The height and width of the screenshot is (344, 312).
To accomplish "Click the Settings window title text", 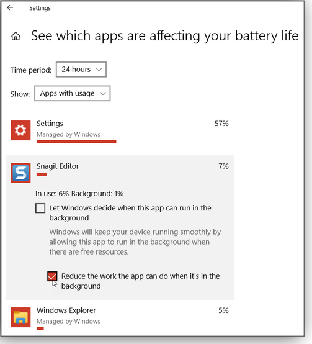I will 40,8.
